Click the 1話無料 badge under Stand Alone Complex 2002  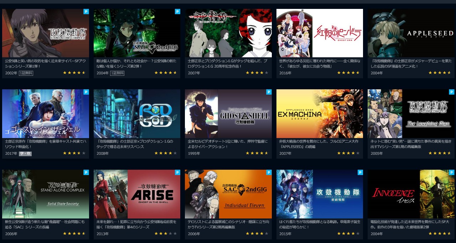[26, 73]
